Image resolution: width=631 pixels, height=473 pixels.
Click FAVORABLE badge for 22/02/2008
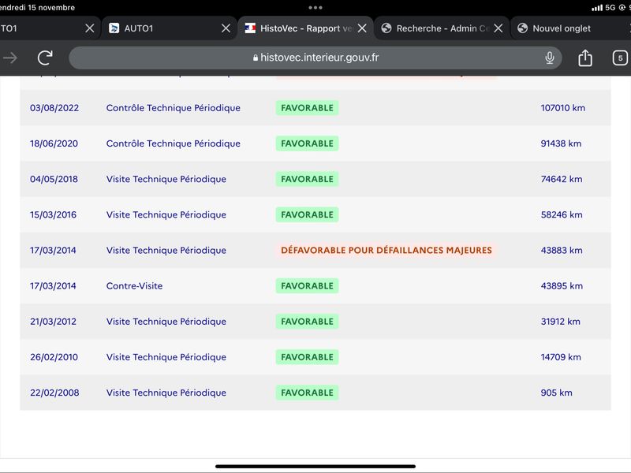(307, 393)
